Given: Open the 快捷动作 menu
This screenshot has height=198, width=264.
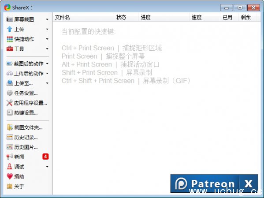Looking at the screenshot, I should 28,39.
